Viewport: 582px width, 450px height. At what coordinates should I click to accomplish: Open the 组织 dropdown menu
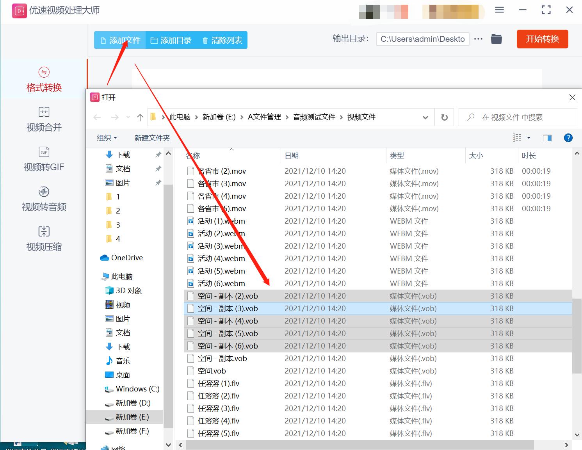106,137
